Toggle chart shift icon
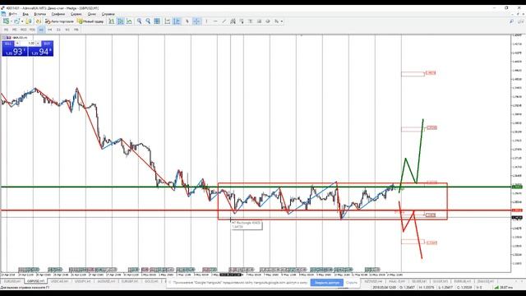This screenshot has width=526, height=296. [x=177, y=21]
